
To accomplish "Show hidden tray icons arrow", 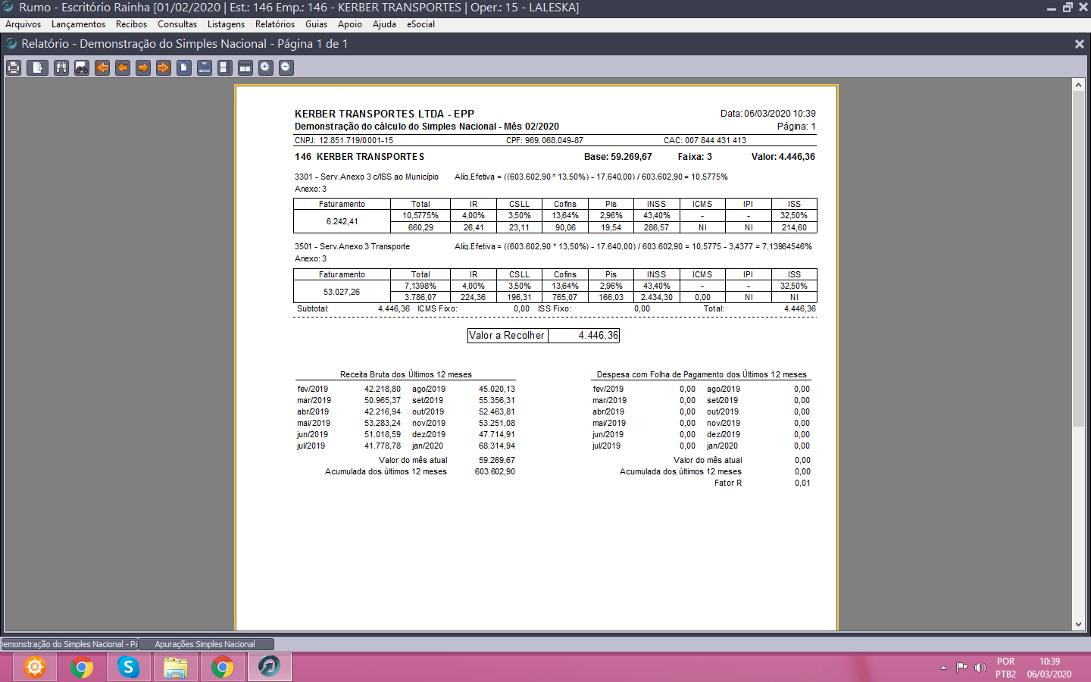I will click(x=943, y=668).
